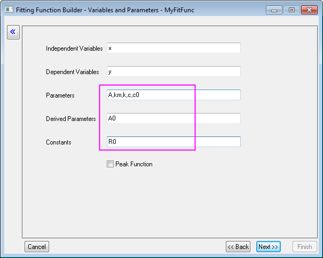Click the Derived Parameters label
Screen dimensions: 323x258
point(71,119)
